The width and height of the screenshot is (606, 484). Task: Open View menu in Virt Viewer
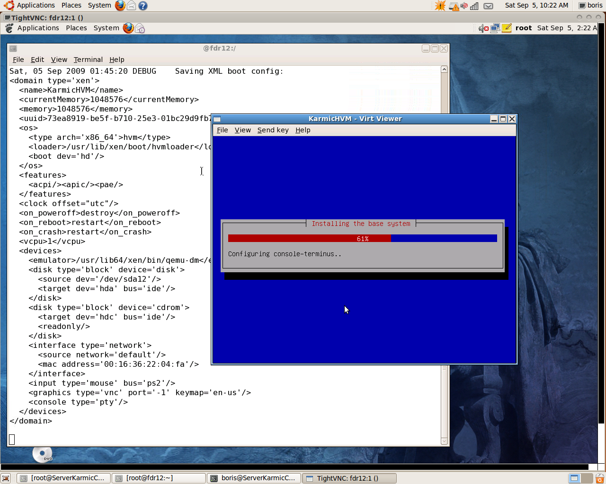click(243, 130)
